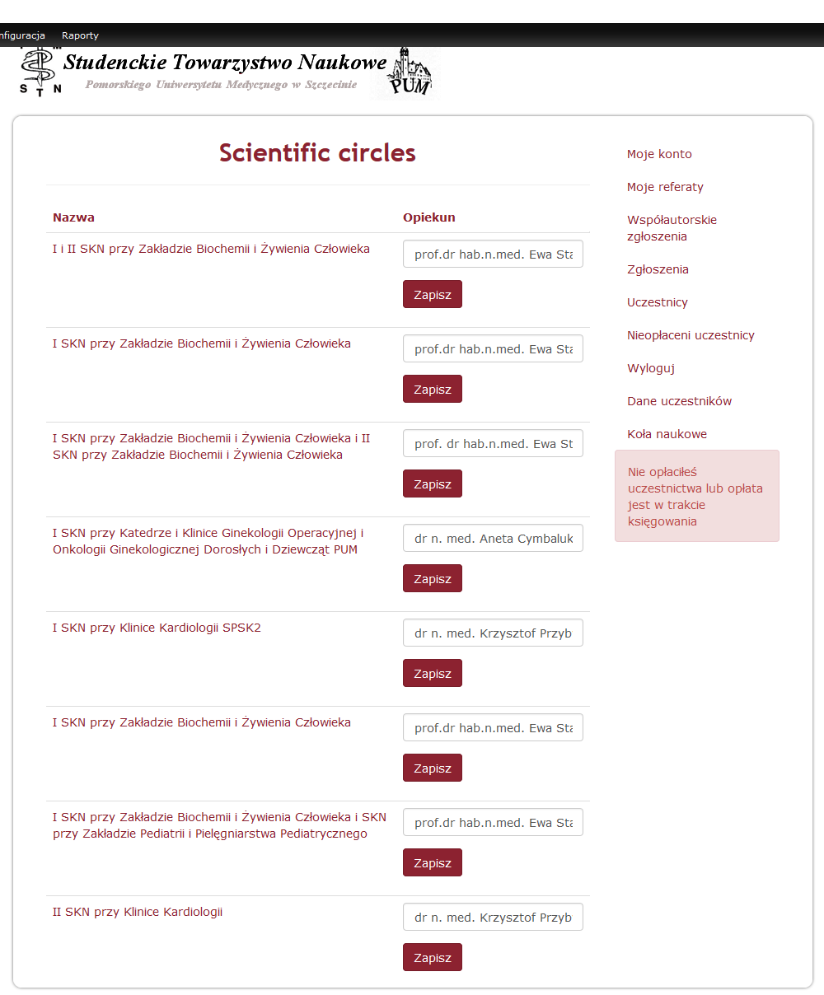Focus supervisor field for Klinice Kardiologii SPSK2

493,633
